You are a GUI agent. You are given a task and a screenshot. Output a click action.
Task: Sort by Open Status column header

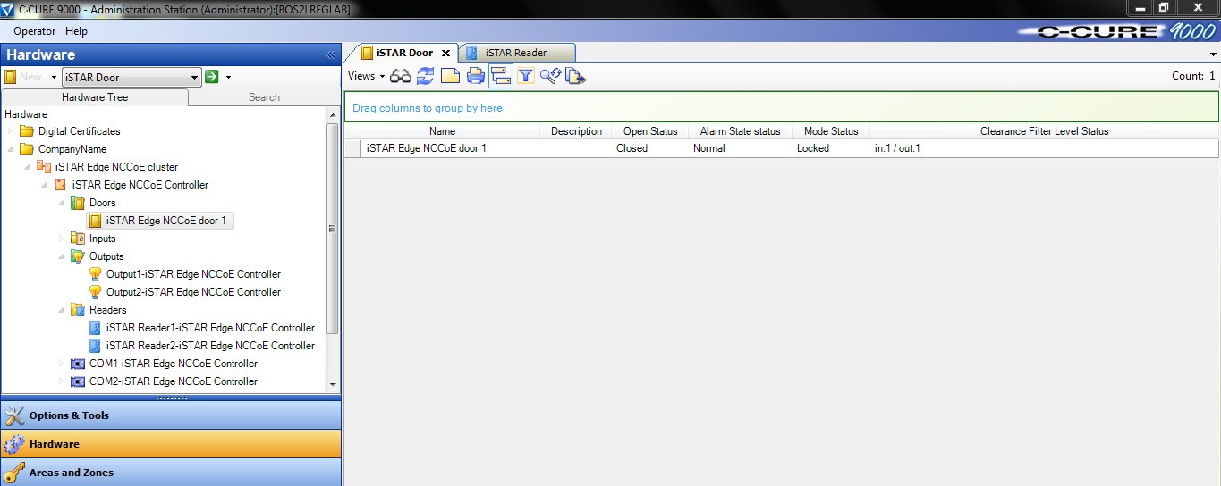pos(650,131)
